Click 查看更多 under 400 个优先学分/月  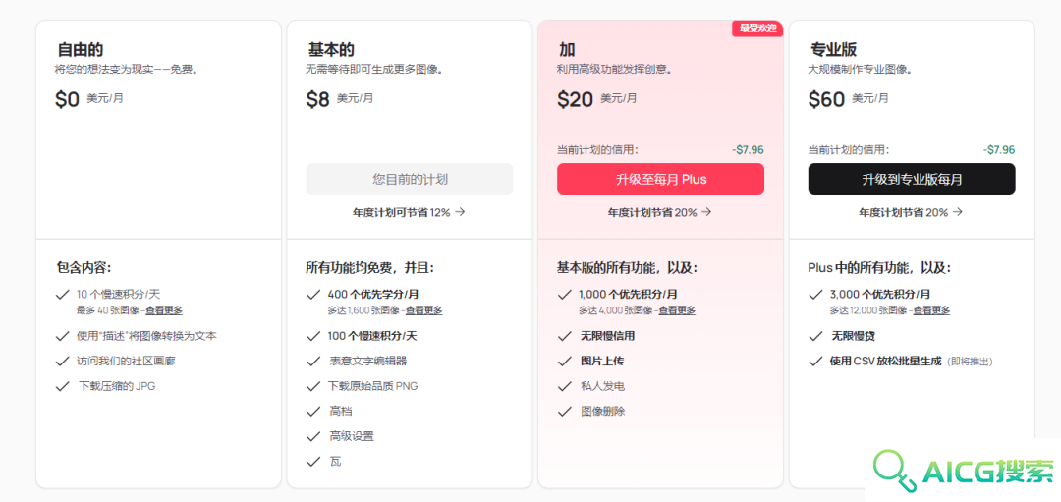[x=424, y=310]
